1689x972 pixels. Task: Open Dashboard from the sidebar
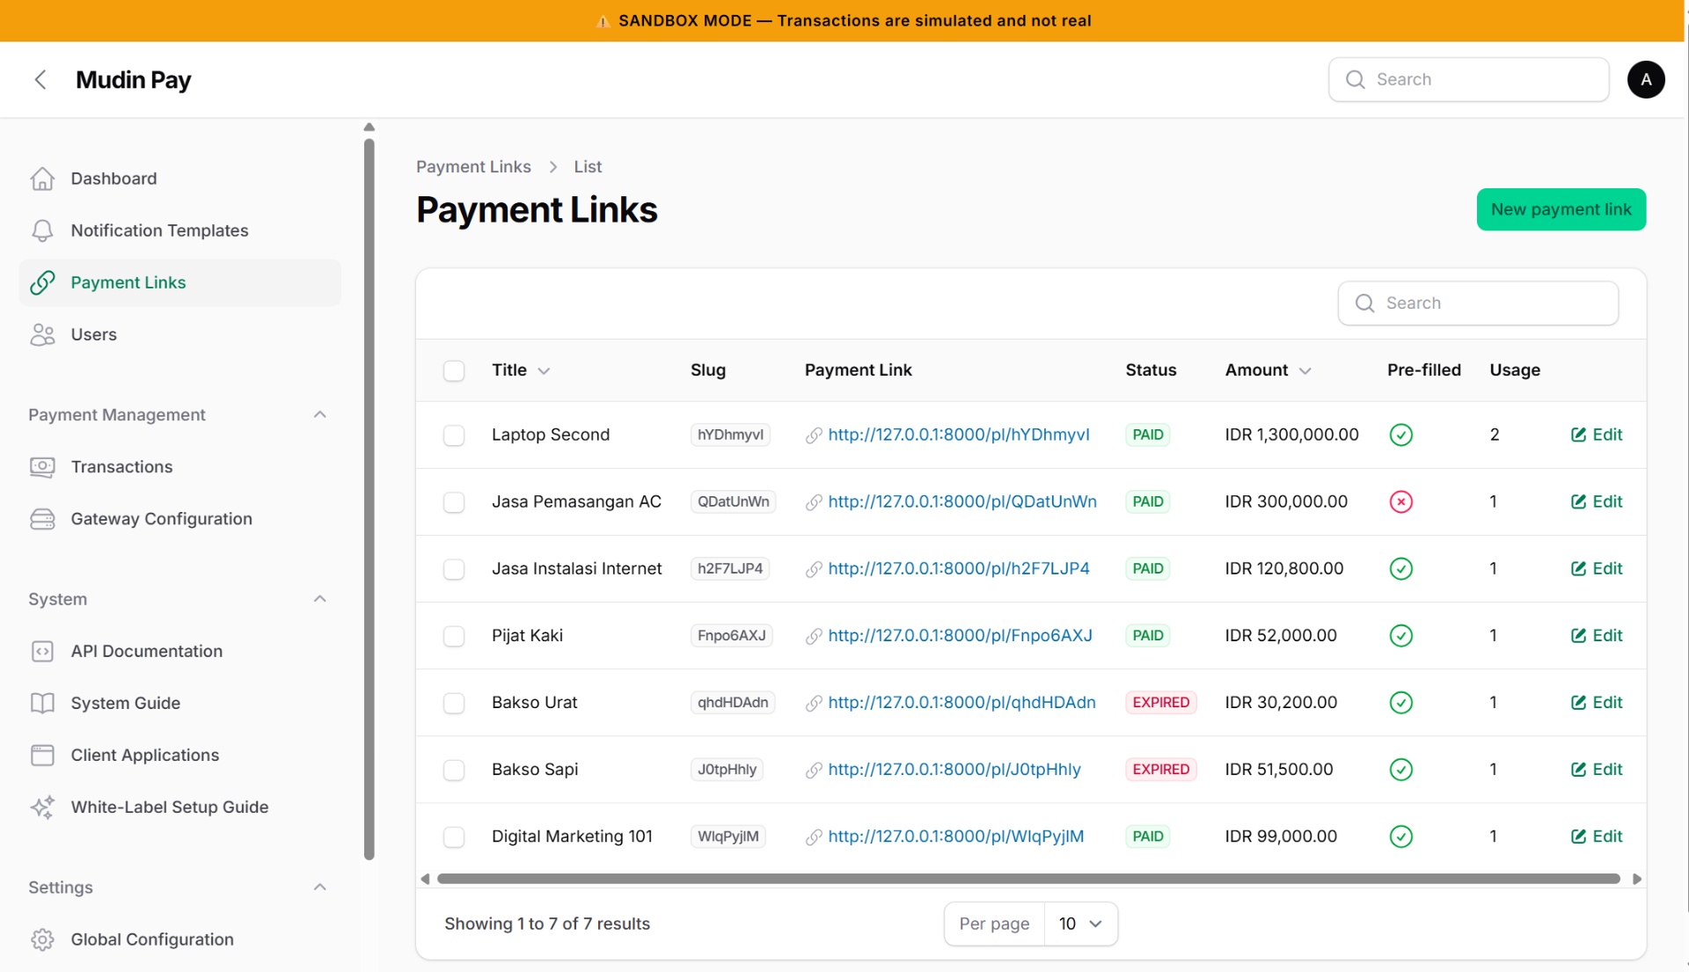[180, 179]
